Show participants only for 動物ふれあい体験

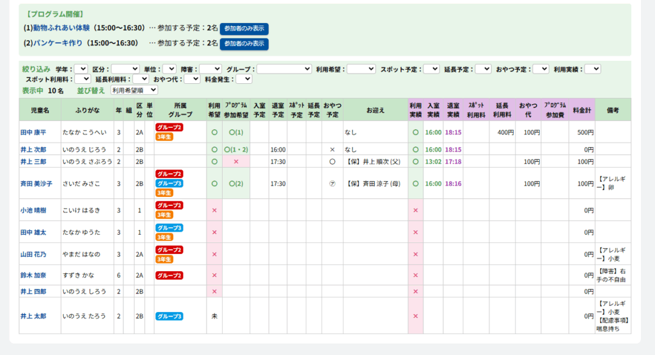point(244,29)
